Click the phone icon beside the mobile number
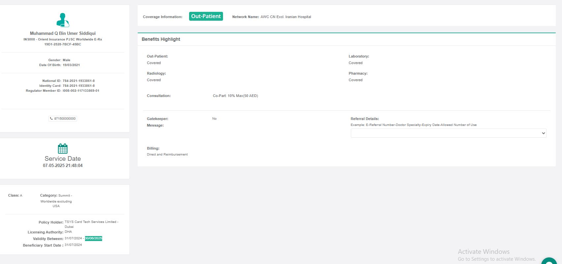Screen dimensions: 562x264 click(51, 118)
